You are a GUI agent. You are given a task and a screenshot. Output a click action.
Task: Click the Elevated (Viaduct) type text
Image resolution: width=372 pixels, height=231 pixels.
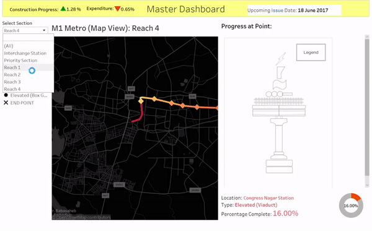tap(255, 205)
